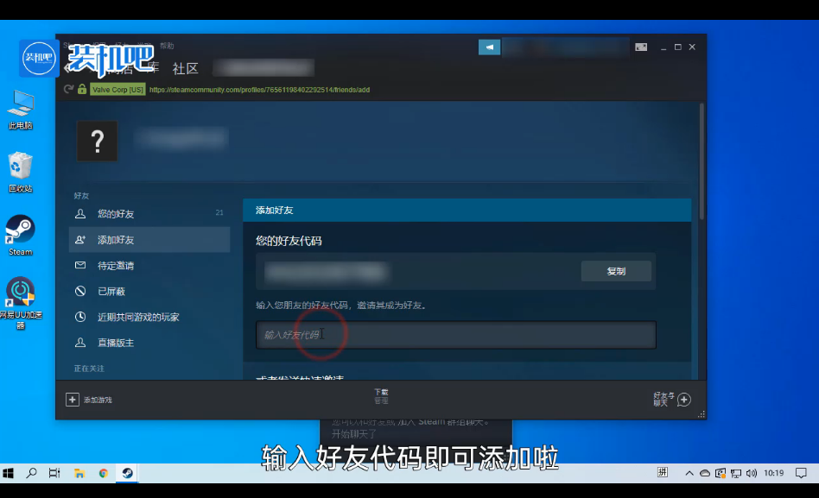The image size is (819, 498).
Task: Click the Steam announcements megaphone icon
Action: (x=490, y=47)
